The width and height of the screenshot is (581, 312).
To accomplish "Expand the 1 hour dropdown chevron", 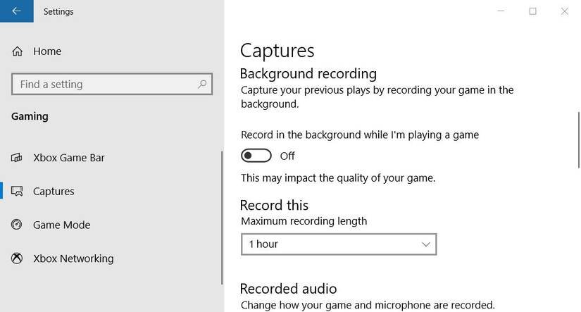I will 425,244.
